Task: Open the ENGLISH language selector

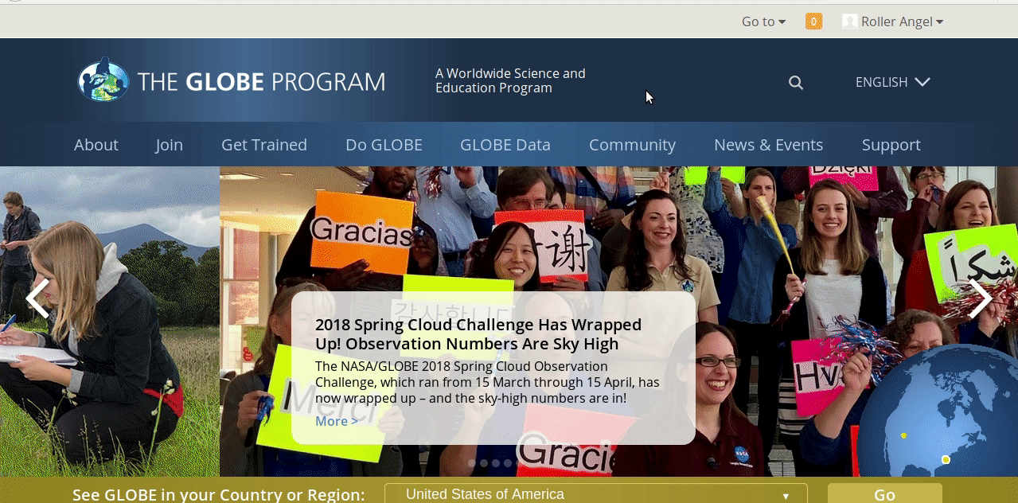Action: 892,82
